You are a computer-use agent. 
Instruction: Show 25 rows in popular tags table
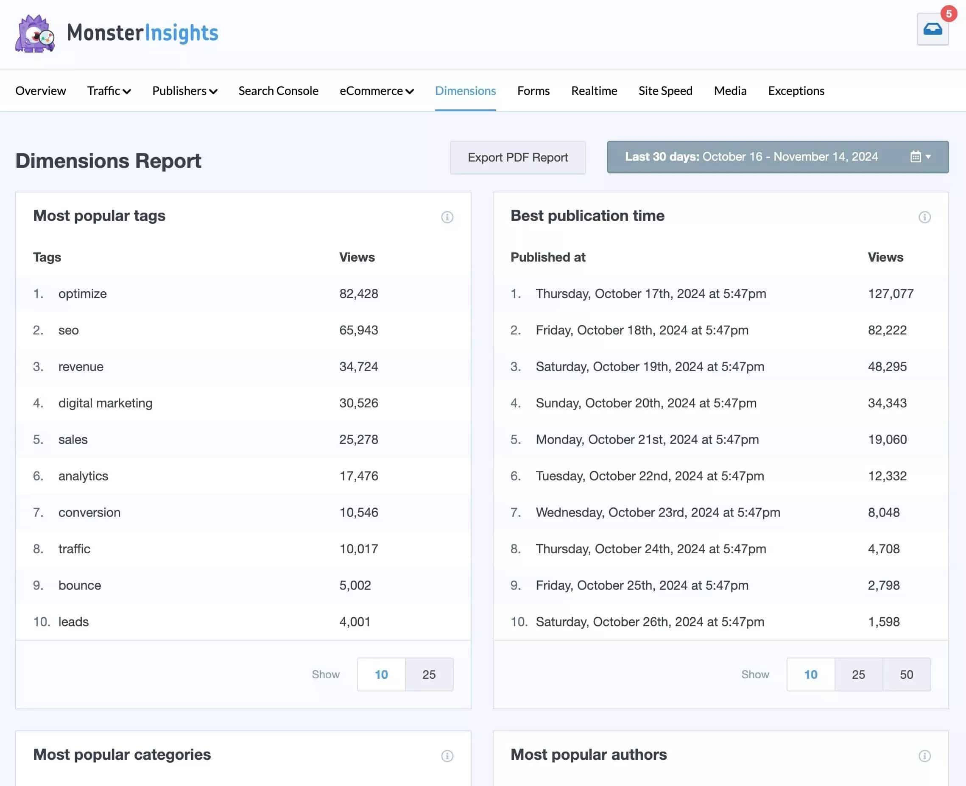(x=428, y=674)
